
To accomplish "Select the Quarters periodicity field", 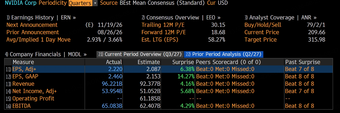I will point(80,3).
